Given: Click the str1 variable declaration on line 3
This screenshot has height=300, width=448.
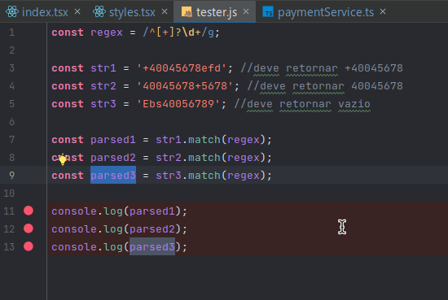Looking at the screenshot, I should coord(103,68).
